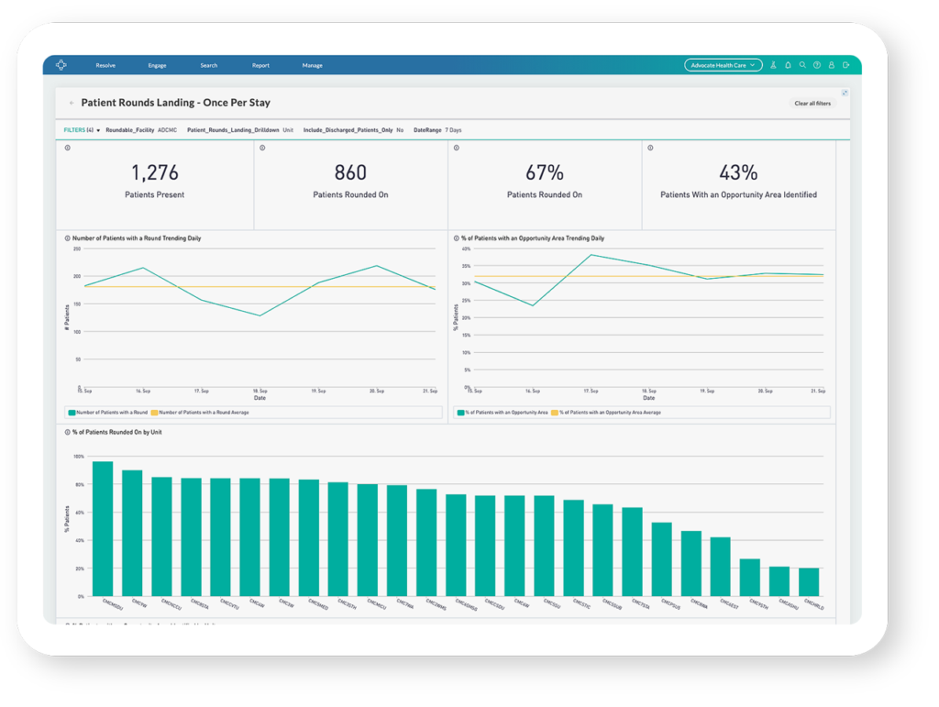Image resolution: width=939 pixels, height=707 pixels.
Task: Click the info icon on the Patients Present card
Action: pyautogui.click(x=65, y=147)
